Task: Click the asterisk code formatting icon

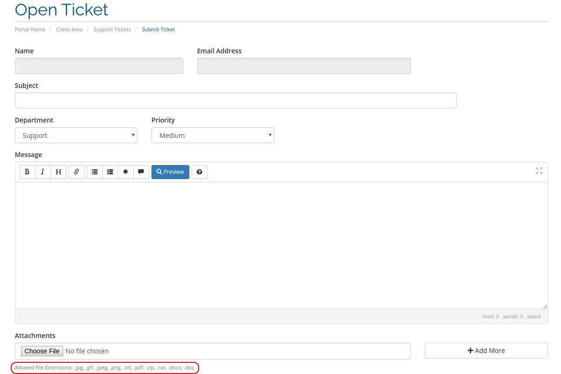Action: point(125,172)
